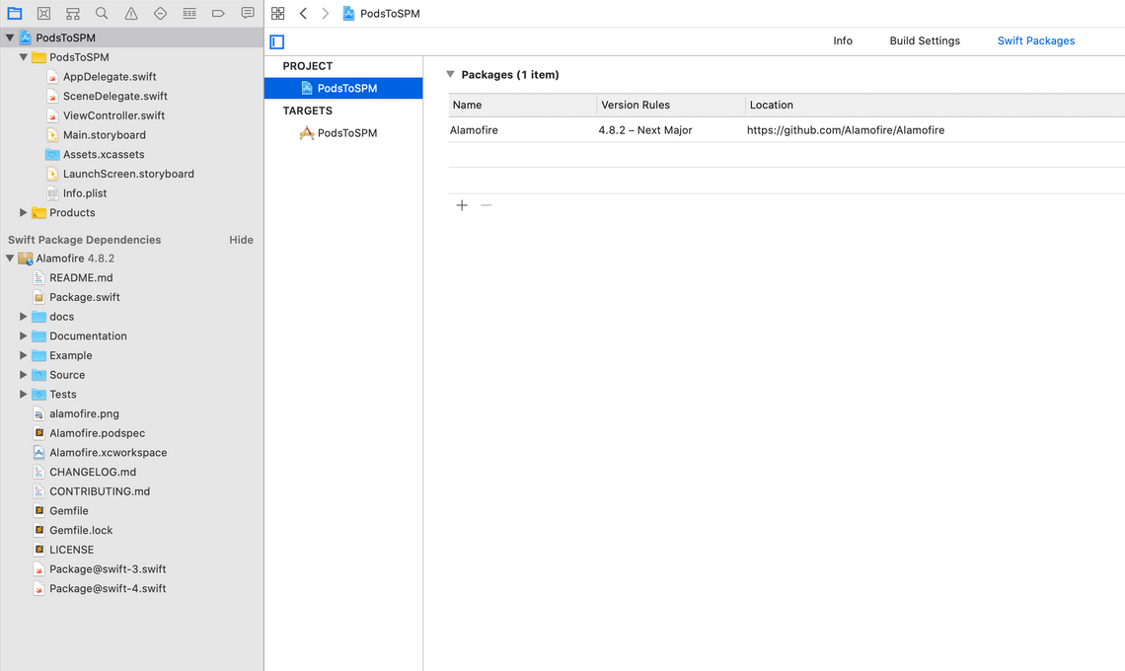Screen dimensions: 1125x671
Task: Click the Alamofire.xcworkspace file icon
Action: (x=38, y=452)
